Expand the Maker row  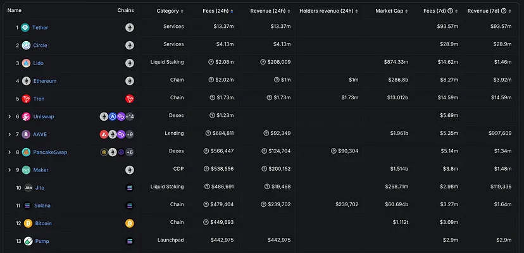click(9, 170)
